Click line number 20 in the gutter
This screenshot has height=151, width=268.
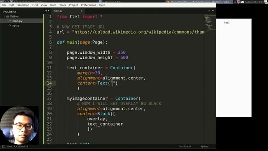[x=49, y=114]
